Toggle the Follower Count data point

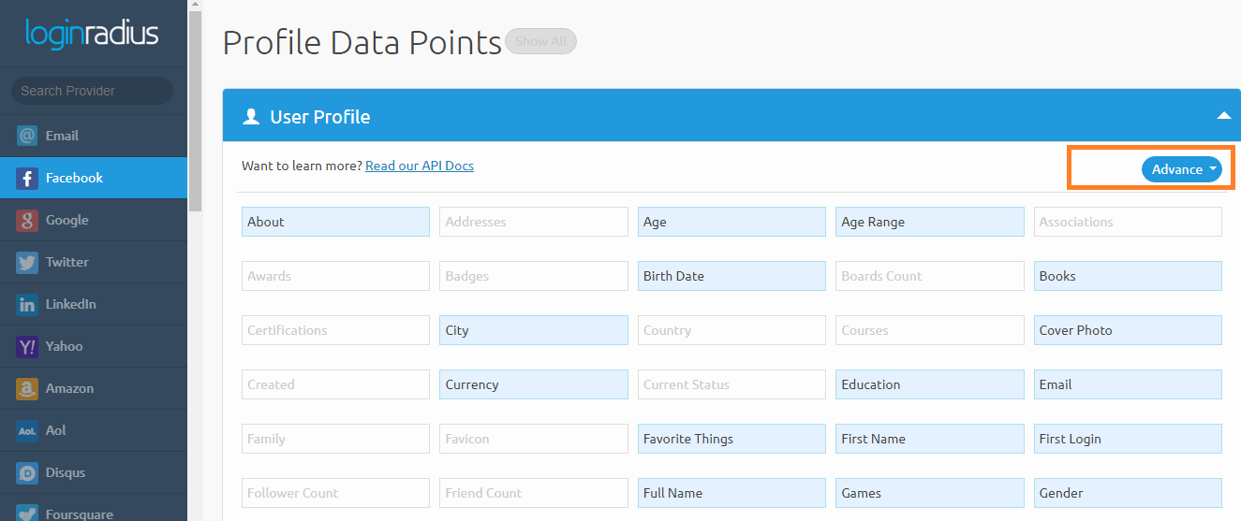click(x=335, y=493)
